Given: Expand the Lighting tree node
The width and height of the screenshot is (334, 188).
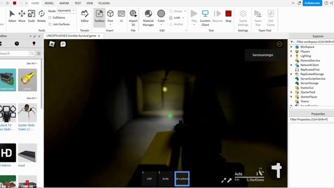Looking at the screenshot, I should pyautogui.click(x=291, y=56).
